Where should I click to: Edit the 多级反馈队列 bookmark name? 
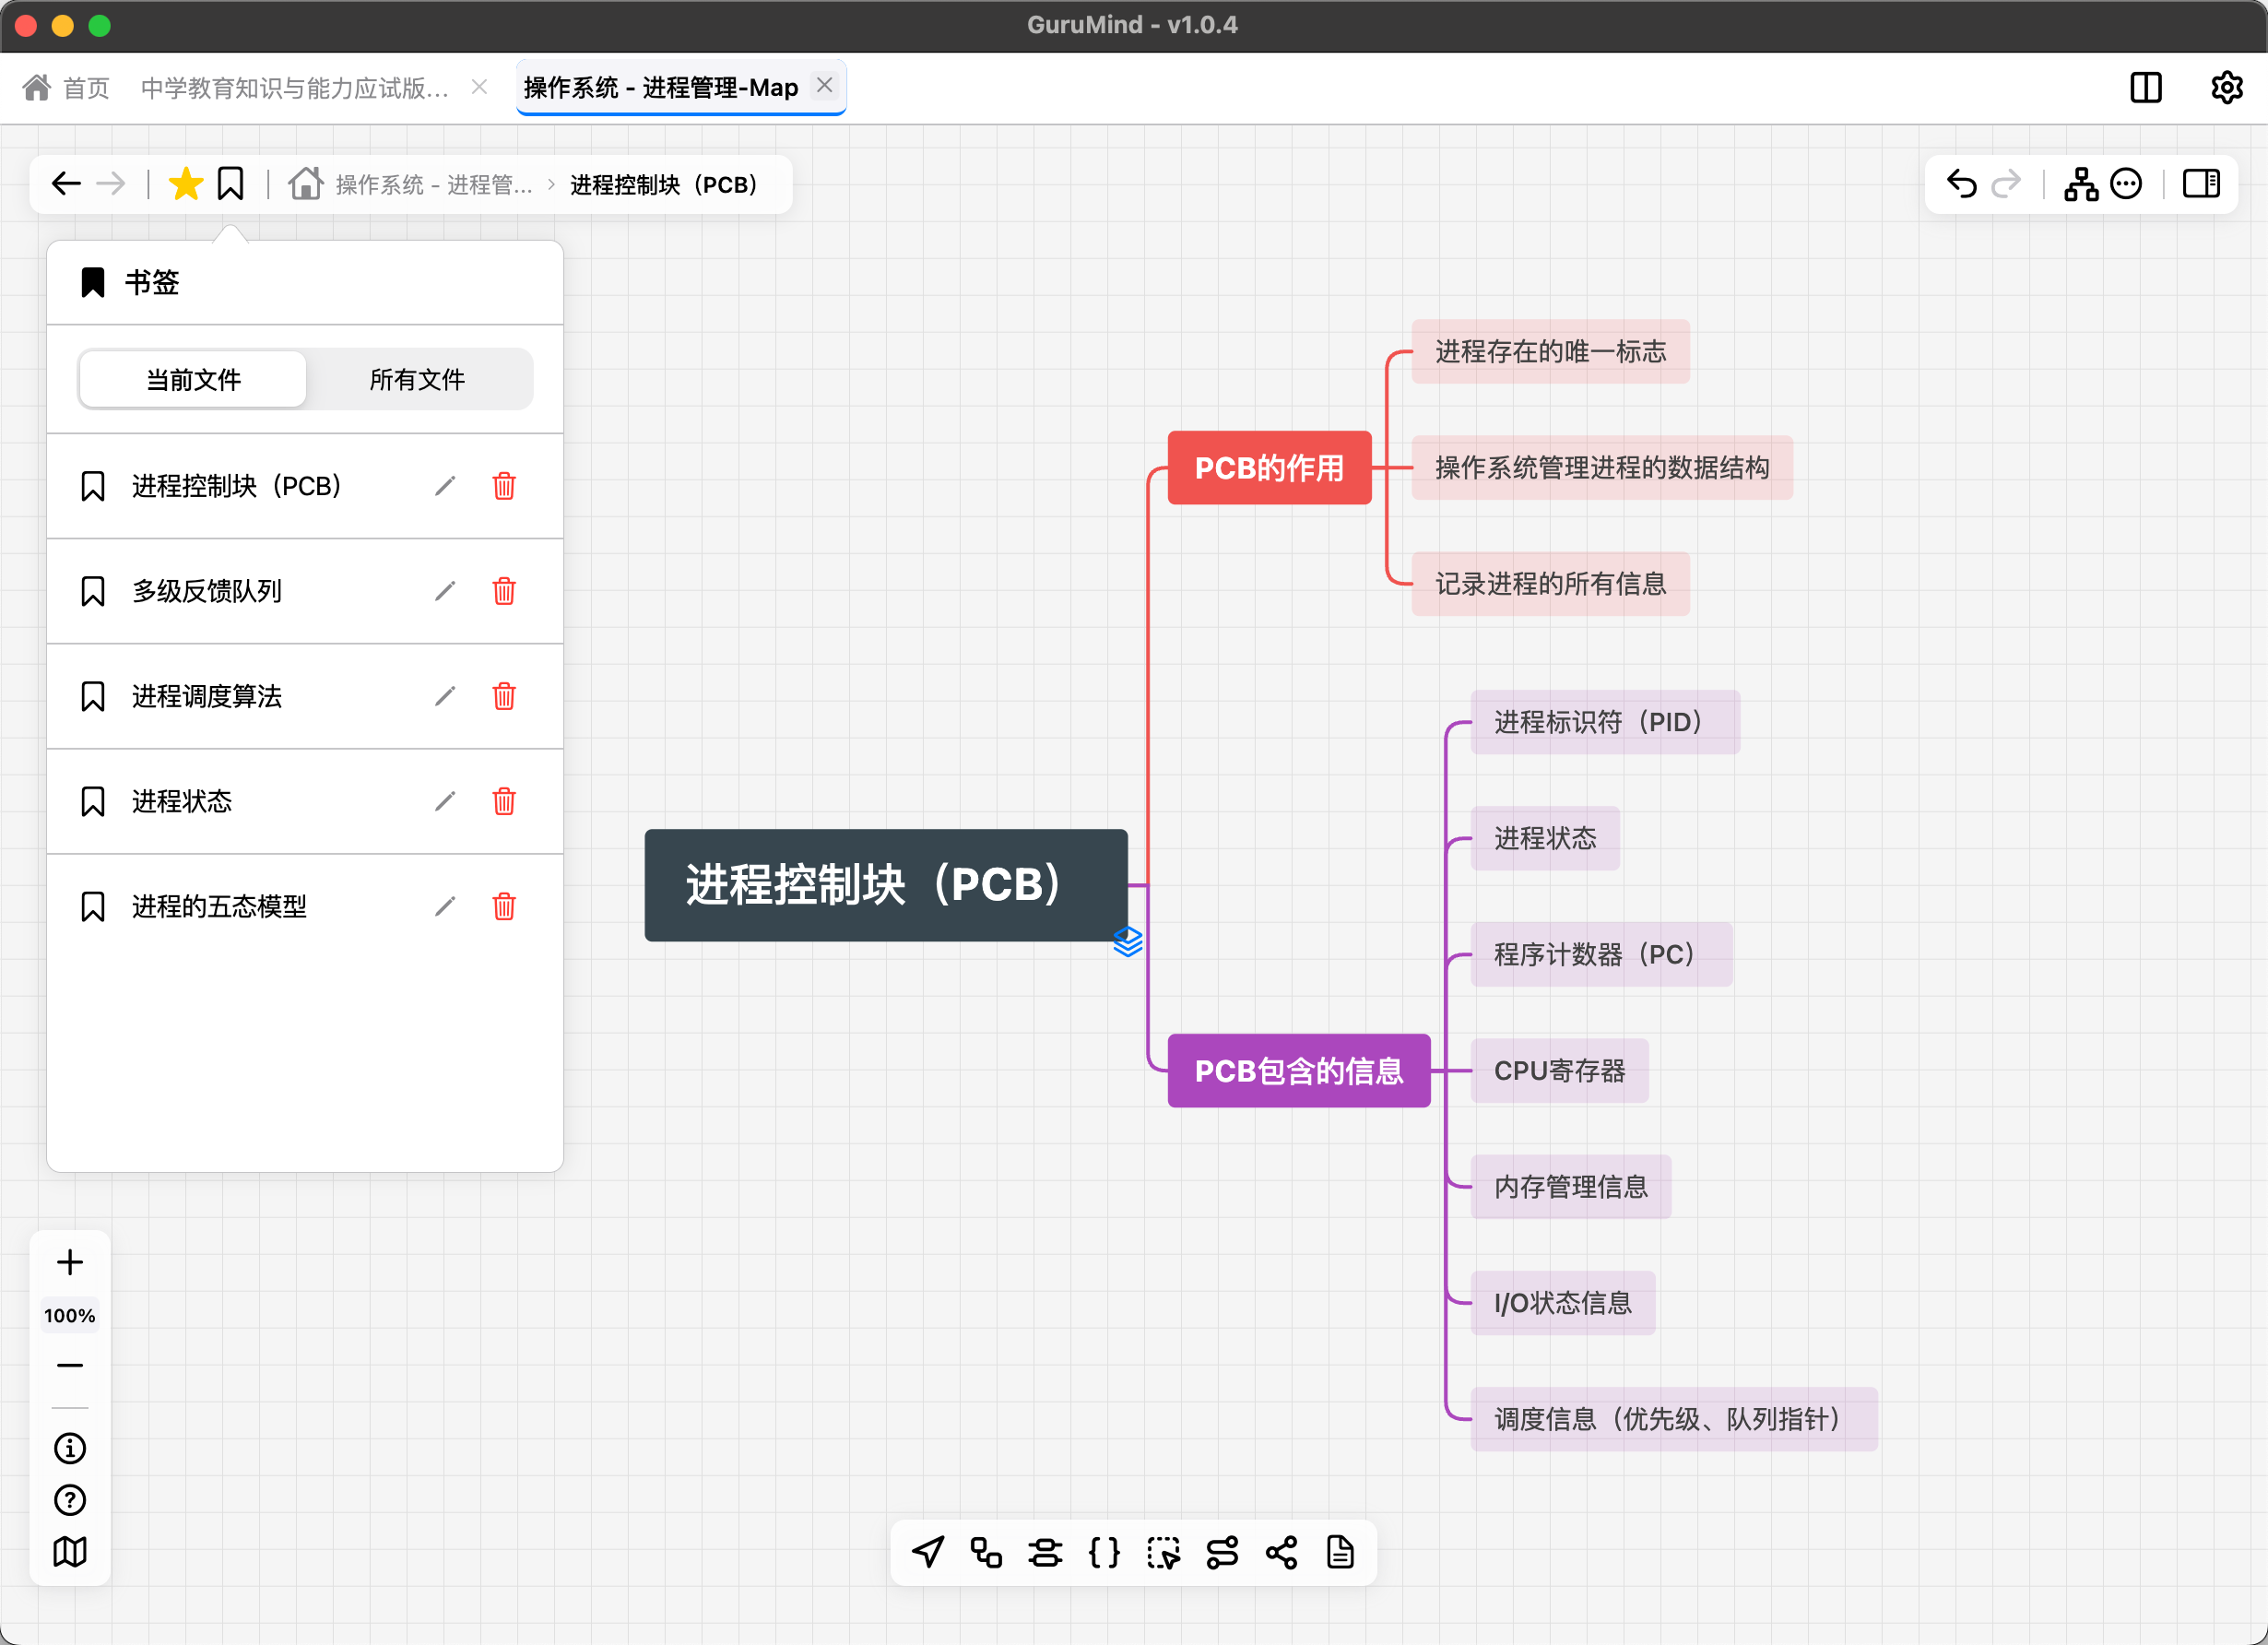445,591
